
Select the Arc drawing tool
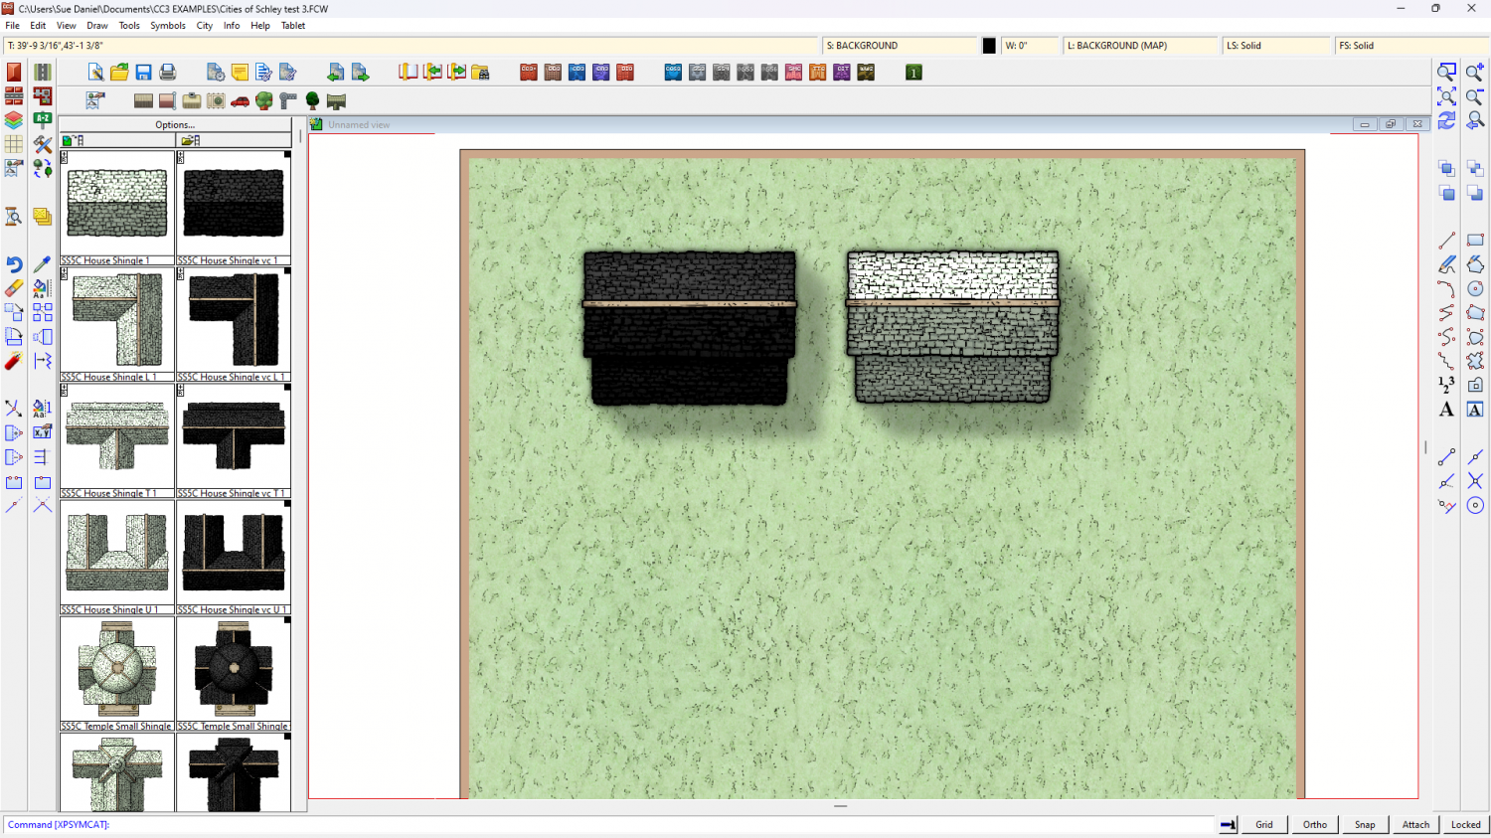1447,288
